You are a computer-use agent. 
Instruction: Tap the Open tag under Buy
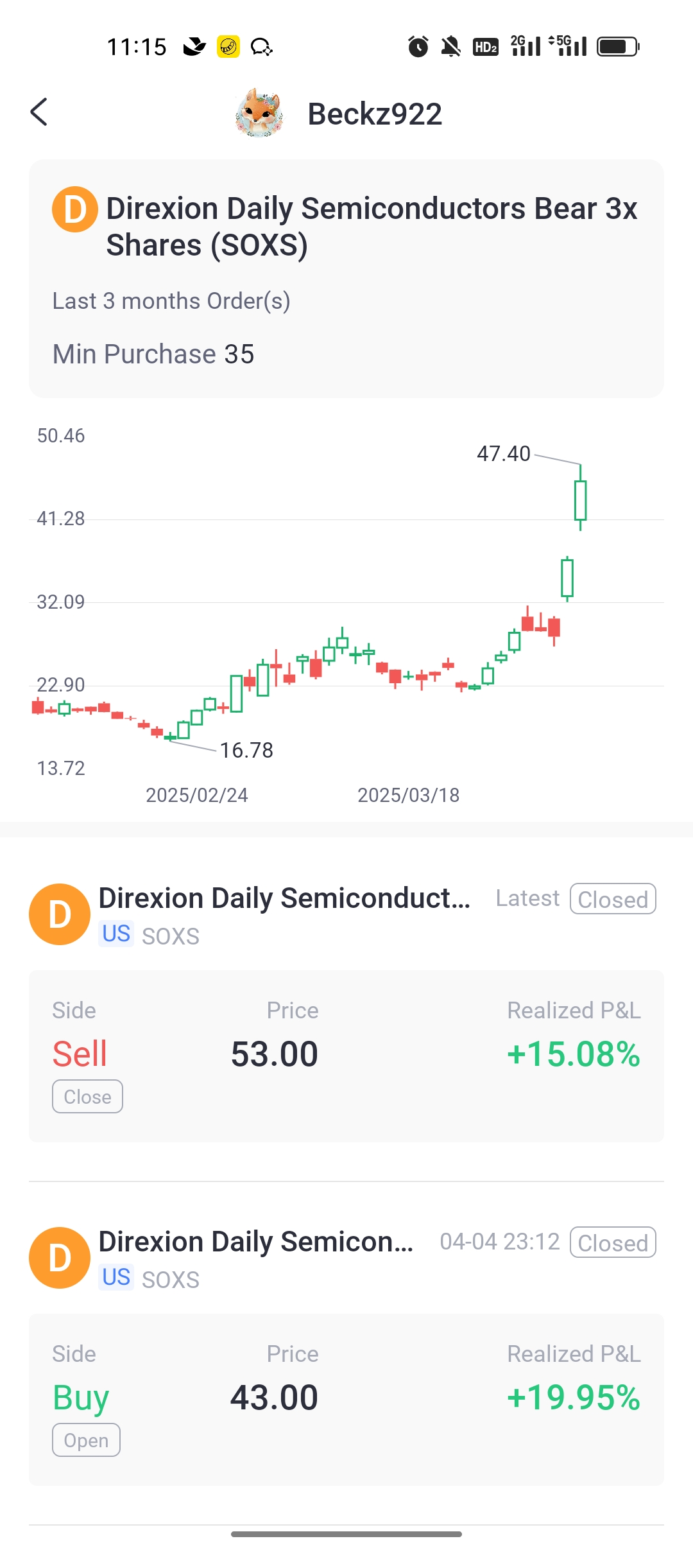(x=86, y=1440)
